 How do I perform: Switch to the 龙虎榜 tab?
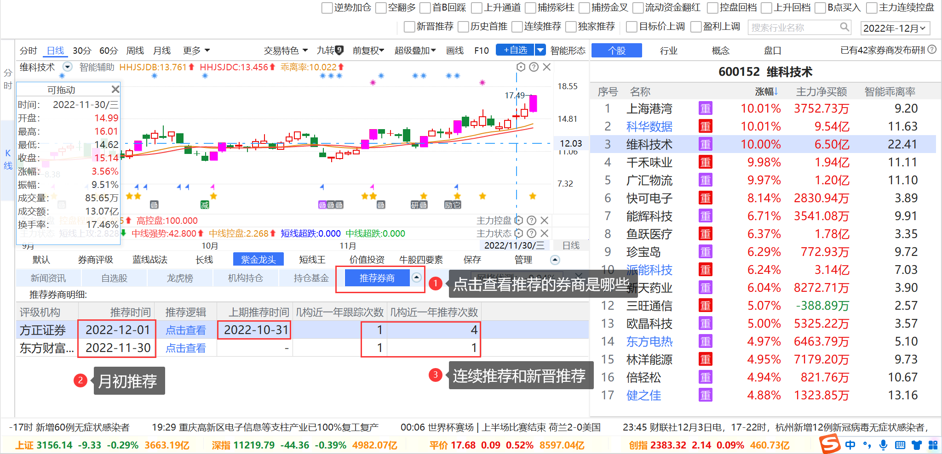pos(180,278)
